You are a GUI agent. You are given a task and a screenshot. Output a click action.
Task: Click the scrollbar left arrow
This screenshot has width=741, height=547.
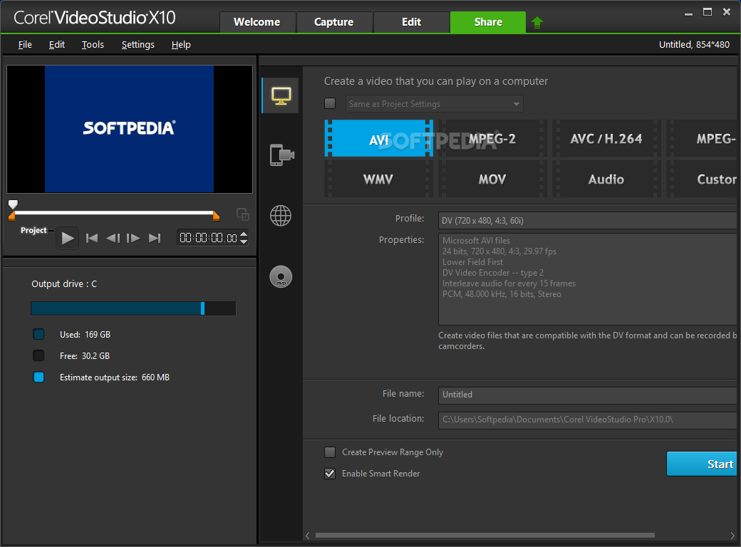308,536
